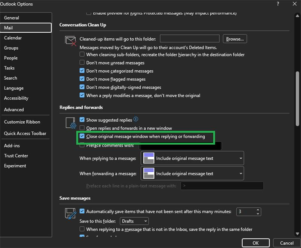Decrease auto-save minutes with down arrow

point(258,213)
